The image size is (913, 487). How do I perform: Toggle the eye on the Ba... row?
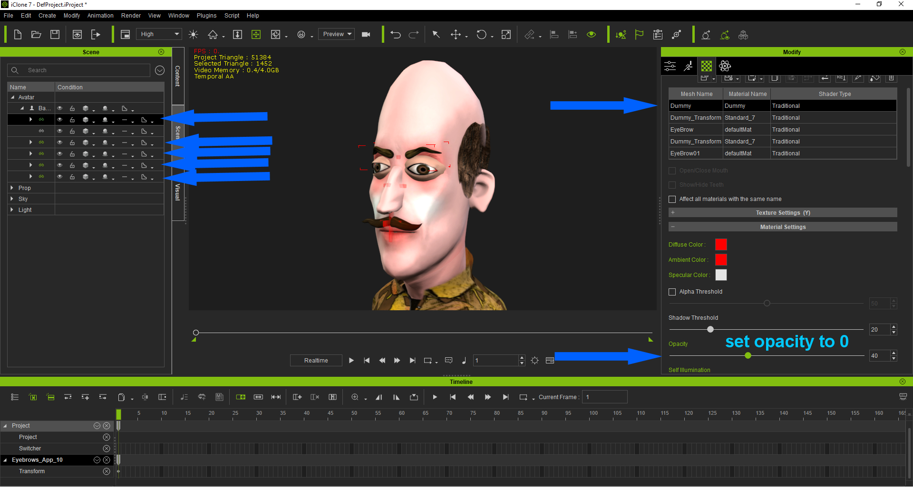[x=60, y=108]
